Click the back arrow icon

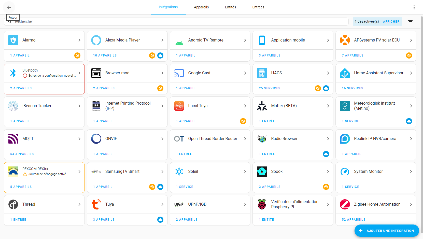(9, 7)
